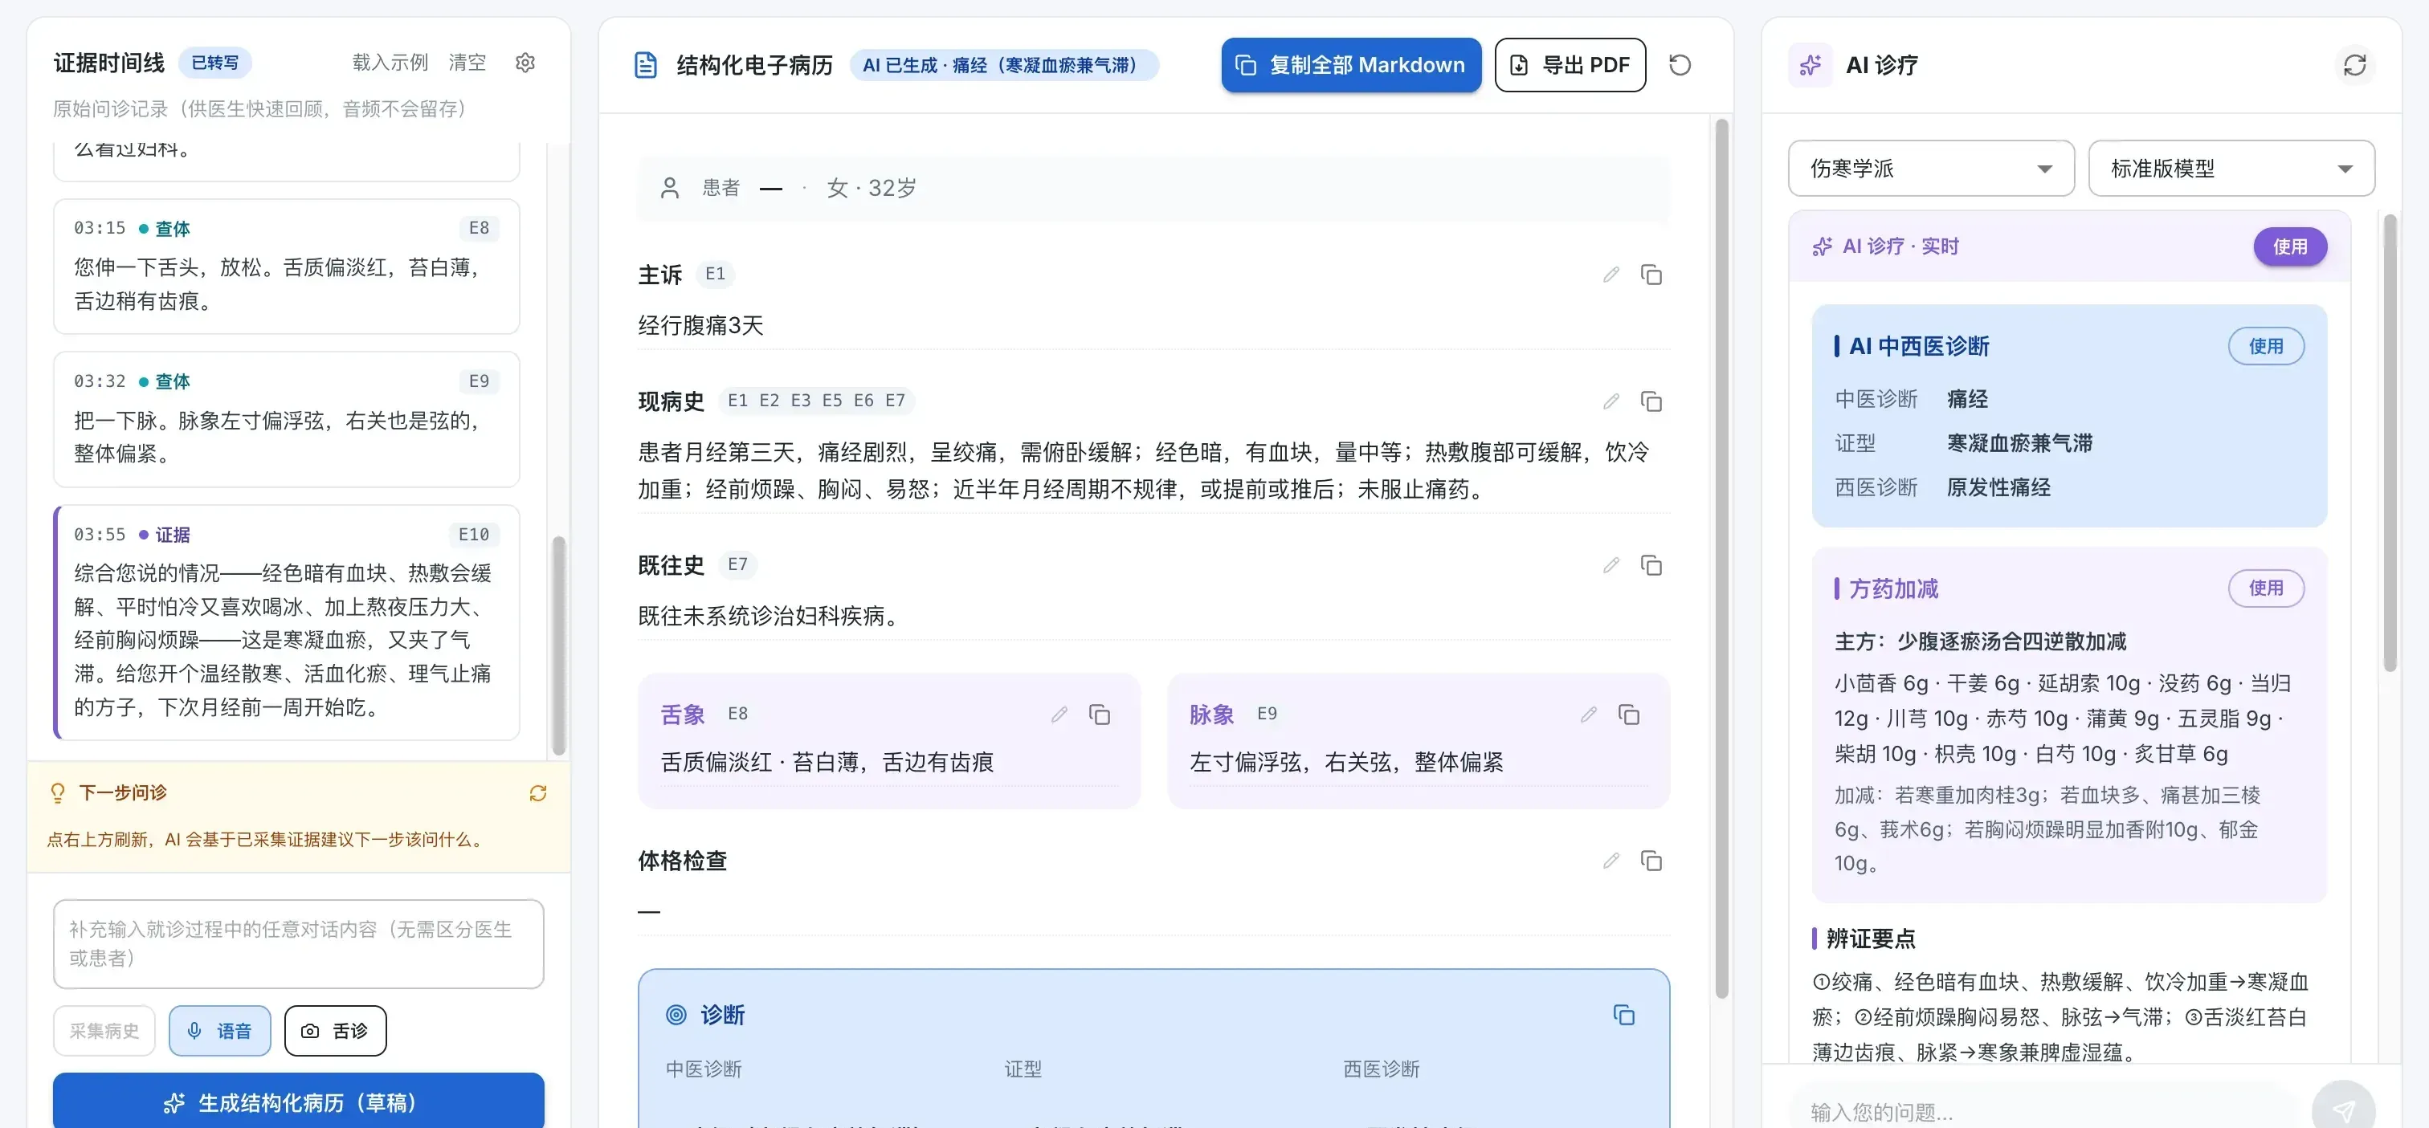
Task: Click 导出 PDF button
Action: pyautogui.click(x=1570, y=65)
